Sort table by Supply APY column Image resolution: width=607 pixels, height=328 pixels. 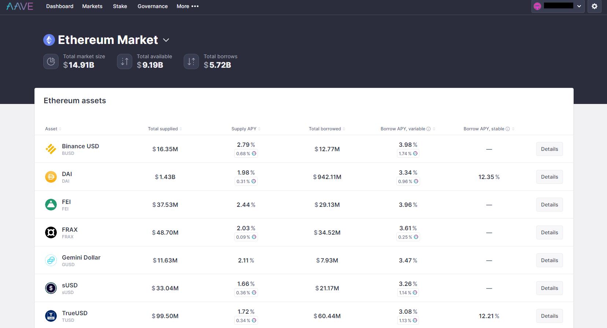click(246, 129)
